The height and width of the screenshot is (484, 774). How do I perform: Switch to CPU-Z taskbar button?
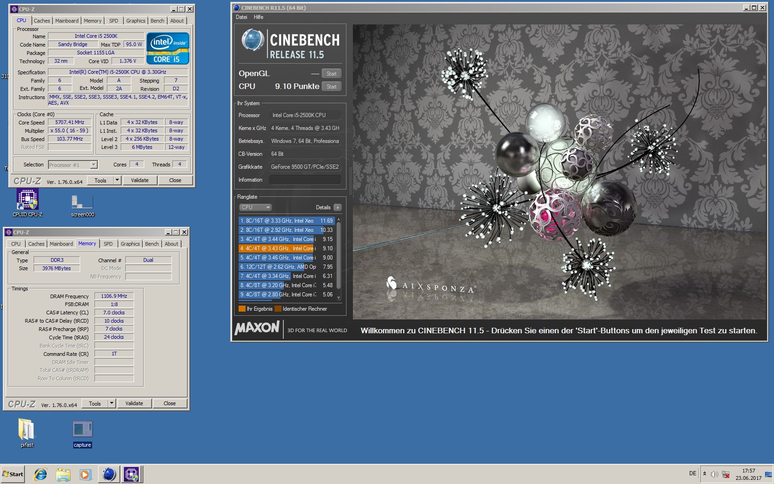tap(131, 474)
